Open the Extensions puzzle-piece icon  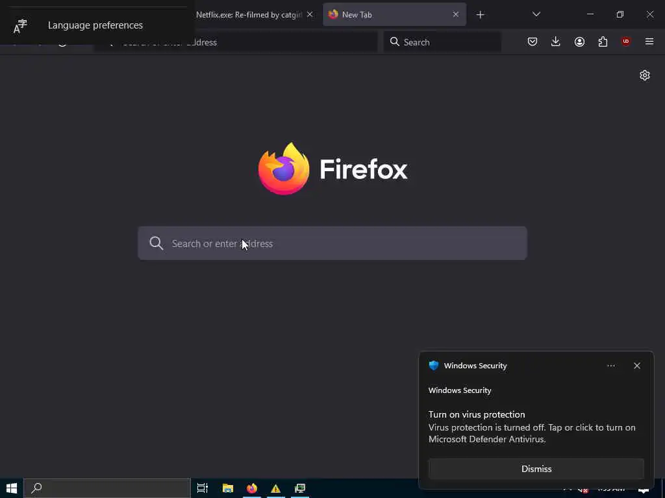[x=603, y=41]
